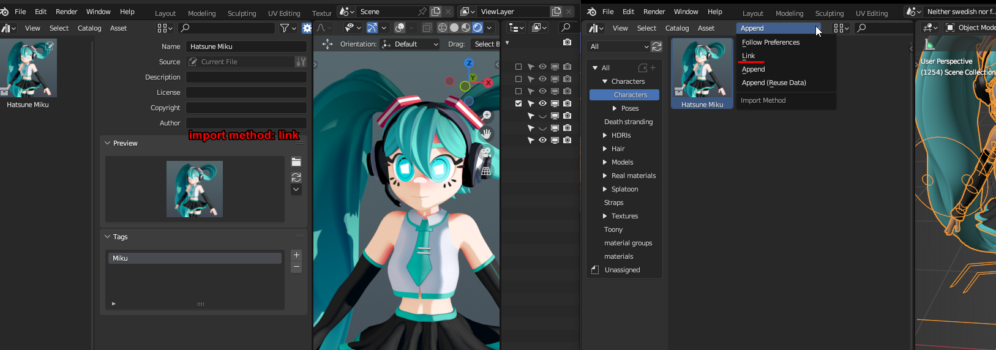
Task: Switch perspective/orthographic grid icon in viewport
Action: pos(487,171)
